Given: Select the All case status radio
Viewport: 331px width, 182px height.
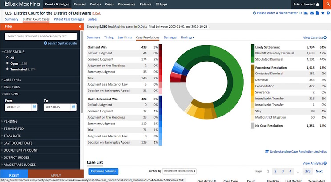Looking at the screenshot, I should (x=8, y=58).
